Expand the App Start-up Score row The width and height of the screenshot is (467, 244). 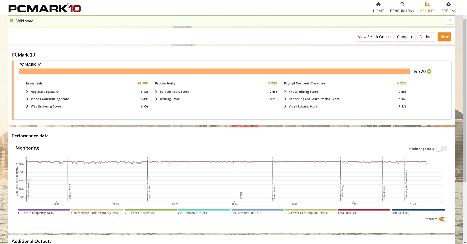click(x=27, y=92)
